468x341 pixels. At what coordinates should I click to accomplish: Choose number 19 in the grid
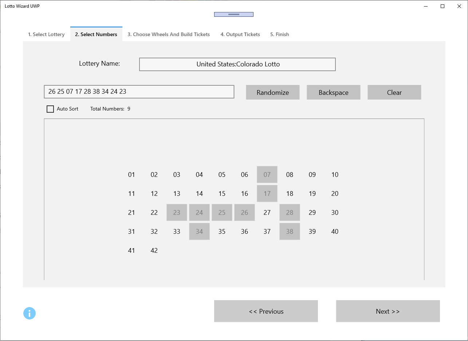tap(312, 194)
